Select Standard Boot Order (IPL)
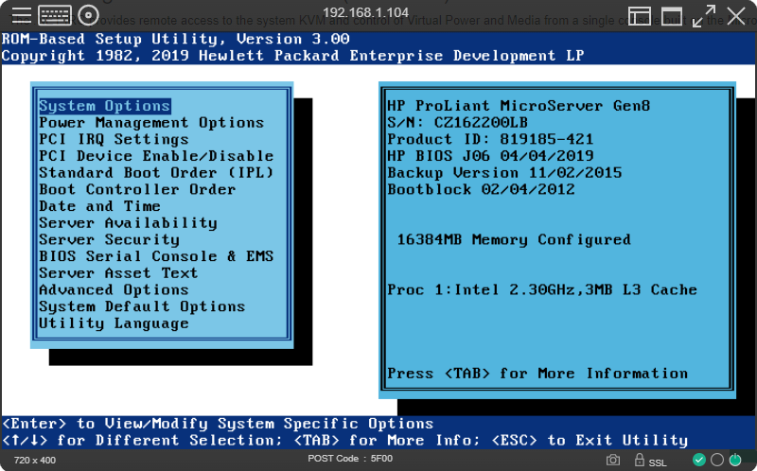Image resolution: width=757 pixels, height=471 pixels. (156, 173)
